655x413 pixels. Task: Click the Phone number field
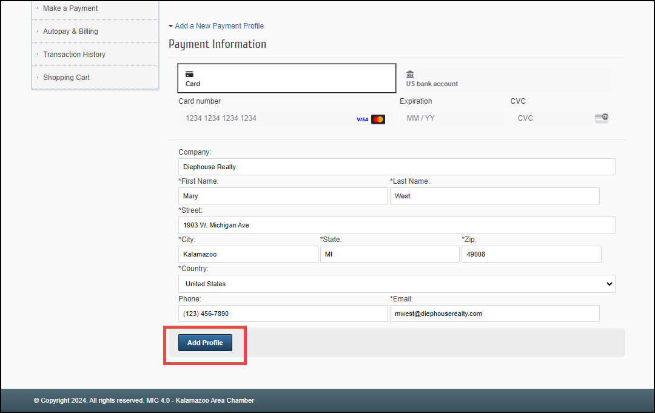coord(283,314)
